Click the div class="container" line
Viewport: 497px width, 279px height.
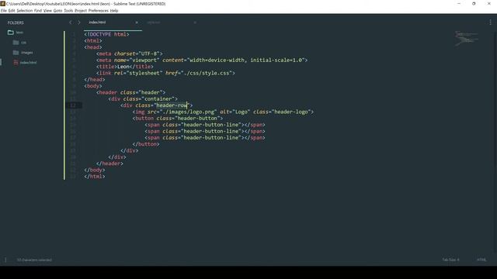pyautogui.click(x=143, y=98)
